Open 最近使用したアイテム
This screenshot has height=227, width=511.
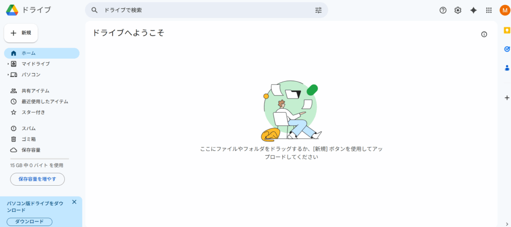point(42,102)
